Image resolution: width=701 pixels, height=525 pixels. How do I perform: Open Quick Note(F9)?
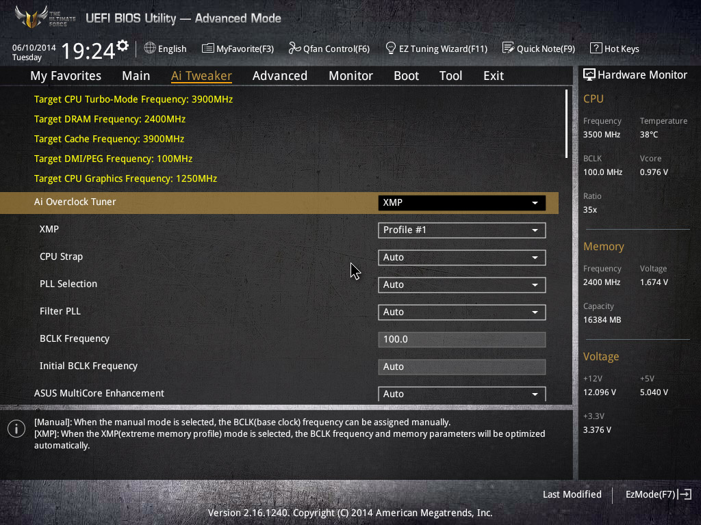(x=539, y=49)
